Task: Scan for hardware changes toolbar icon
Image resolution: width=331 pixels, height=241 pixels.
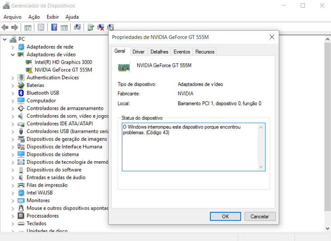Action: 78,27
